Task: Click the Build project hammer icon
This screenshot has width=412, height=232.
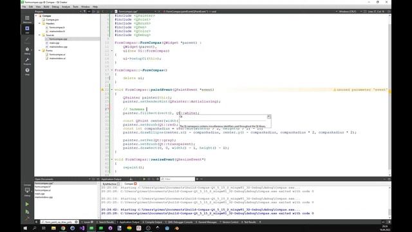Action: (27, 218)
